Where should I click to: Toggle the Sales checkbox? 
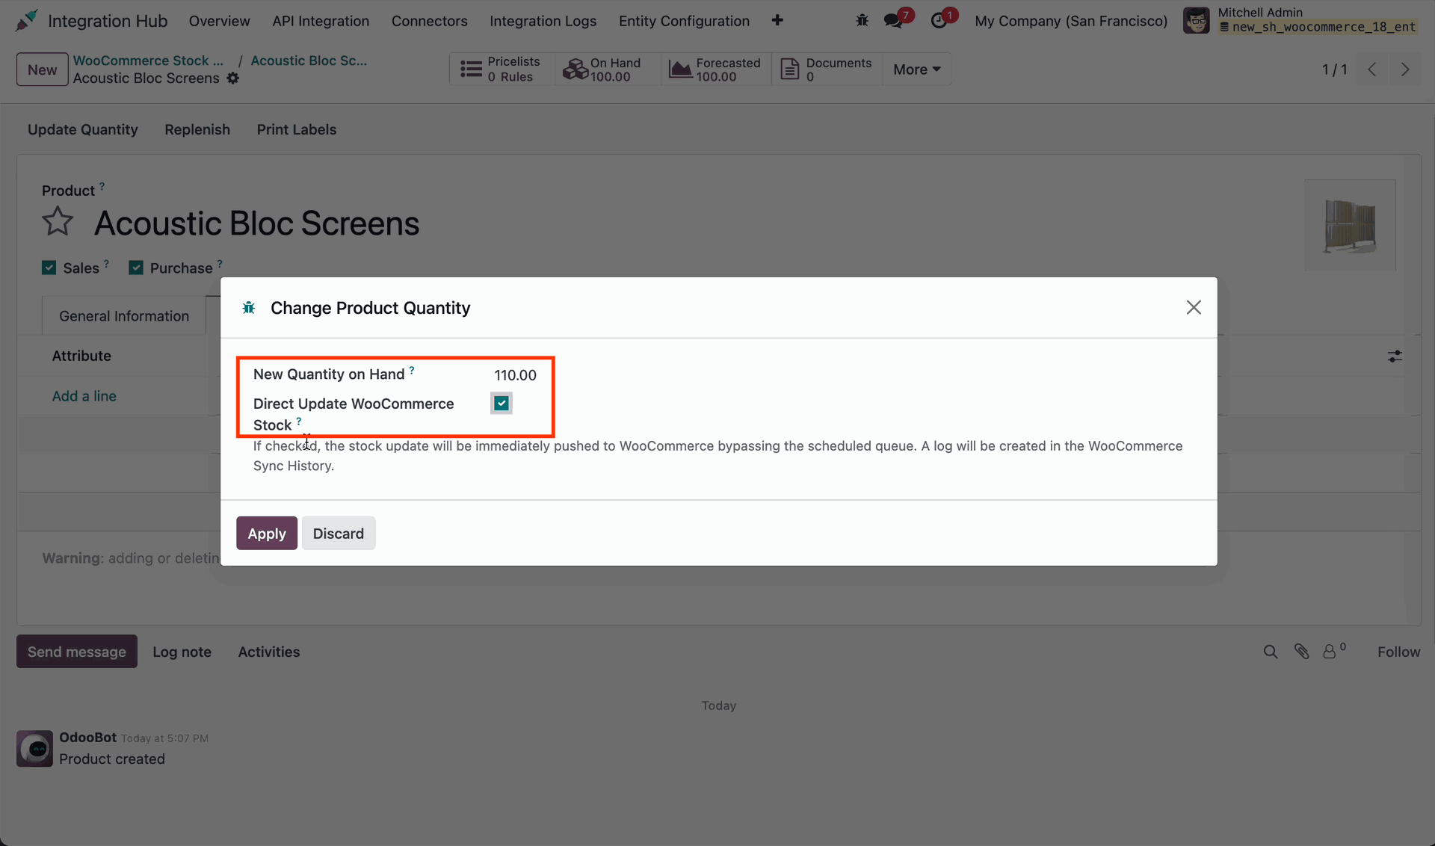click(49, 268)
